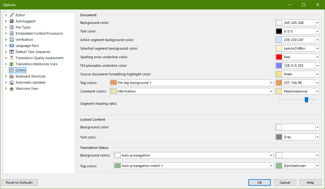325x189 pixels.
Task: Open the Red spelling error color dropdown
Action: [317, 57]
